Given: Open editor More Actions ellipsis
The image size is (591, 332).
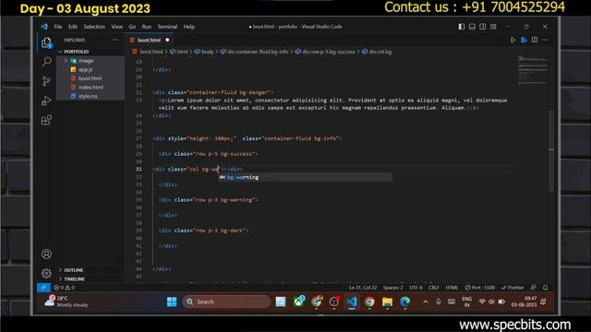Looking at the screenshot, I should pos(545,40).
